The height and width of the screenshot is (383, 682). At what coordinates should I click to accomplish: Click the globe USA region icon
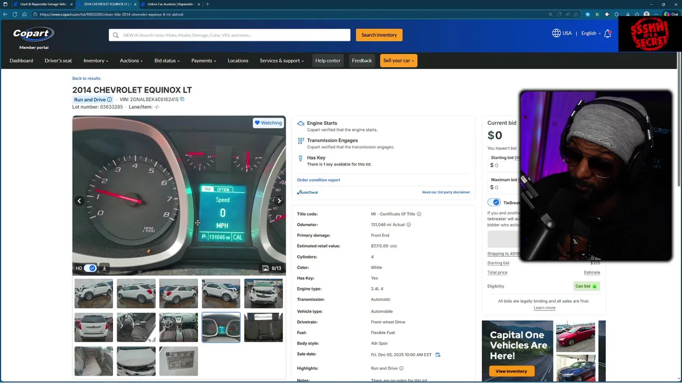(556, 33)
